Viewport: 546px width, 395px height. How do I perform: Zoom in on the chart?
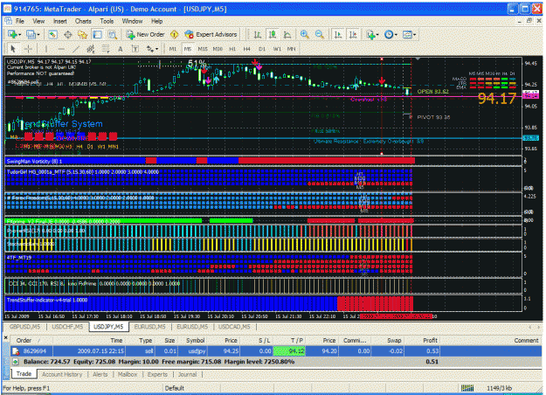click(305, 34)
